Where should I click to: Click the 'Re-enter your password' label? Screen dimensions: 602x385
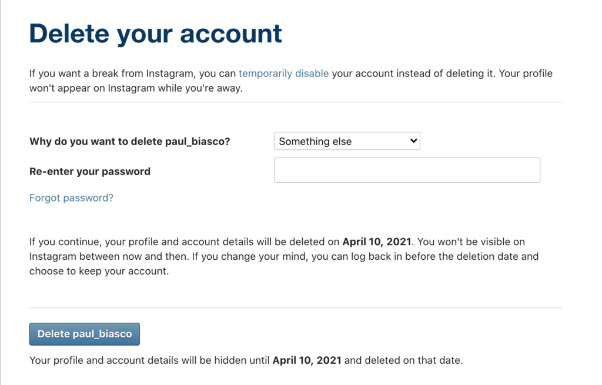90,171
